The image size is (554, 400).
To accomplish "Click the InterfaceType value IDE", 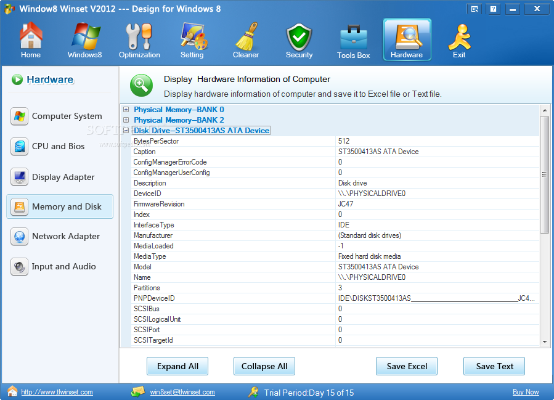I will tap(344, 225).
